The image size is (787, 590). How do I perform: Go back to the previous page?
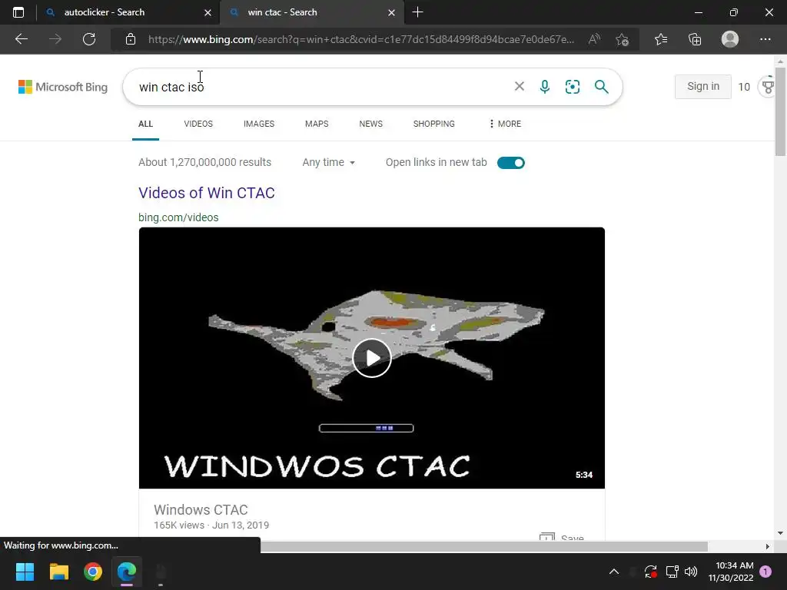(x=22, y=39)
